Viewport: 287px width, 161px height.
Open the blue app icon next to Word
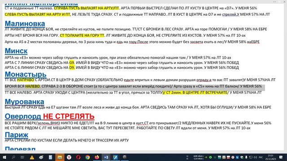(115, 157)
